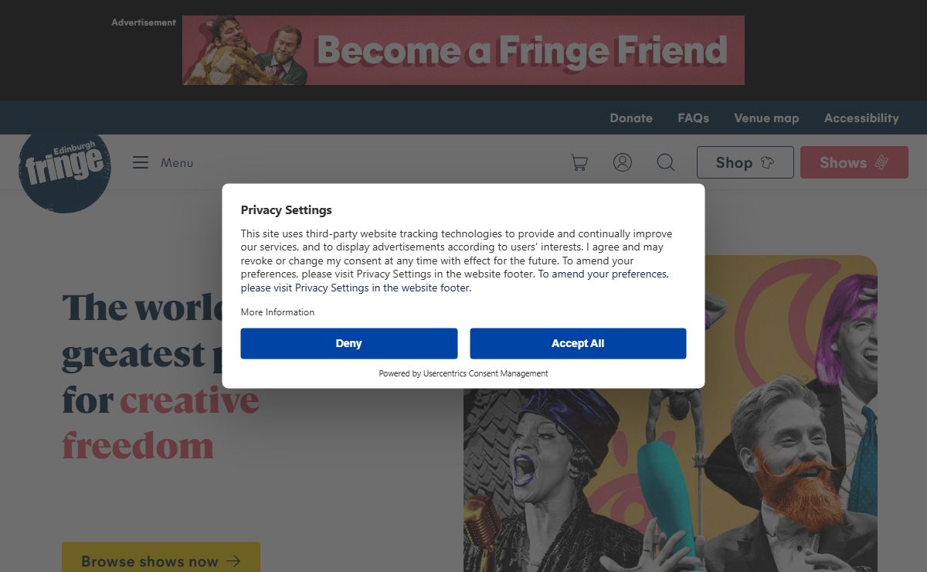
Task: Open the Venue map link
Action: click(x=766, y=118)
